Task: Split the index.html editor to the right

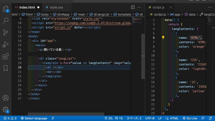Action: (x=133, y=7)
